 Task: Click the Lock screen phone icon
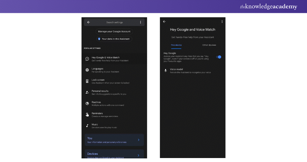tap(87, 81)
